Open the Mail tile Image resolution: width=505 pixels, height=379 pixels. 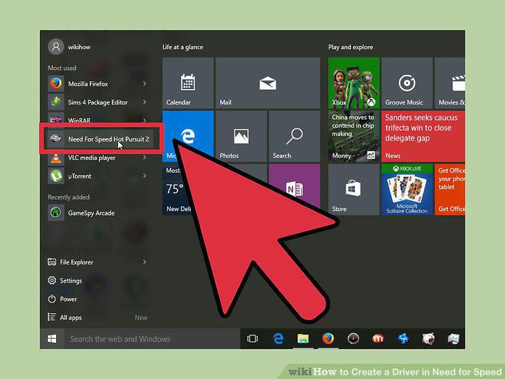268,83
